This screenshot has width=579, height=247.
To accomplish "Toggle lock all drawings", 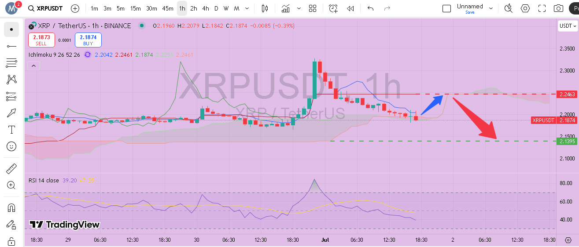I will tap(11, 241).
